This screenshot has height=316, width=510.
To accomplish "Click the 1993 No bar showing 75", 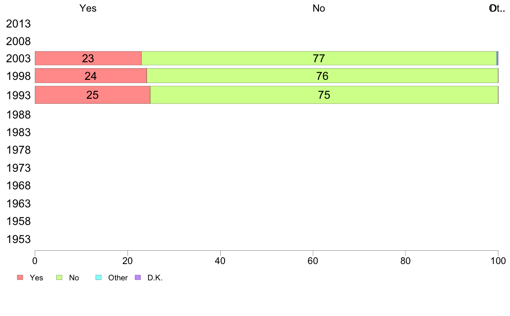I will pyautogui.click(x=324, y=95).
